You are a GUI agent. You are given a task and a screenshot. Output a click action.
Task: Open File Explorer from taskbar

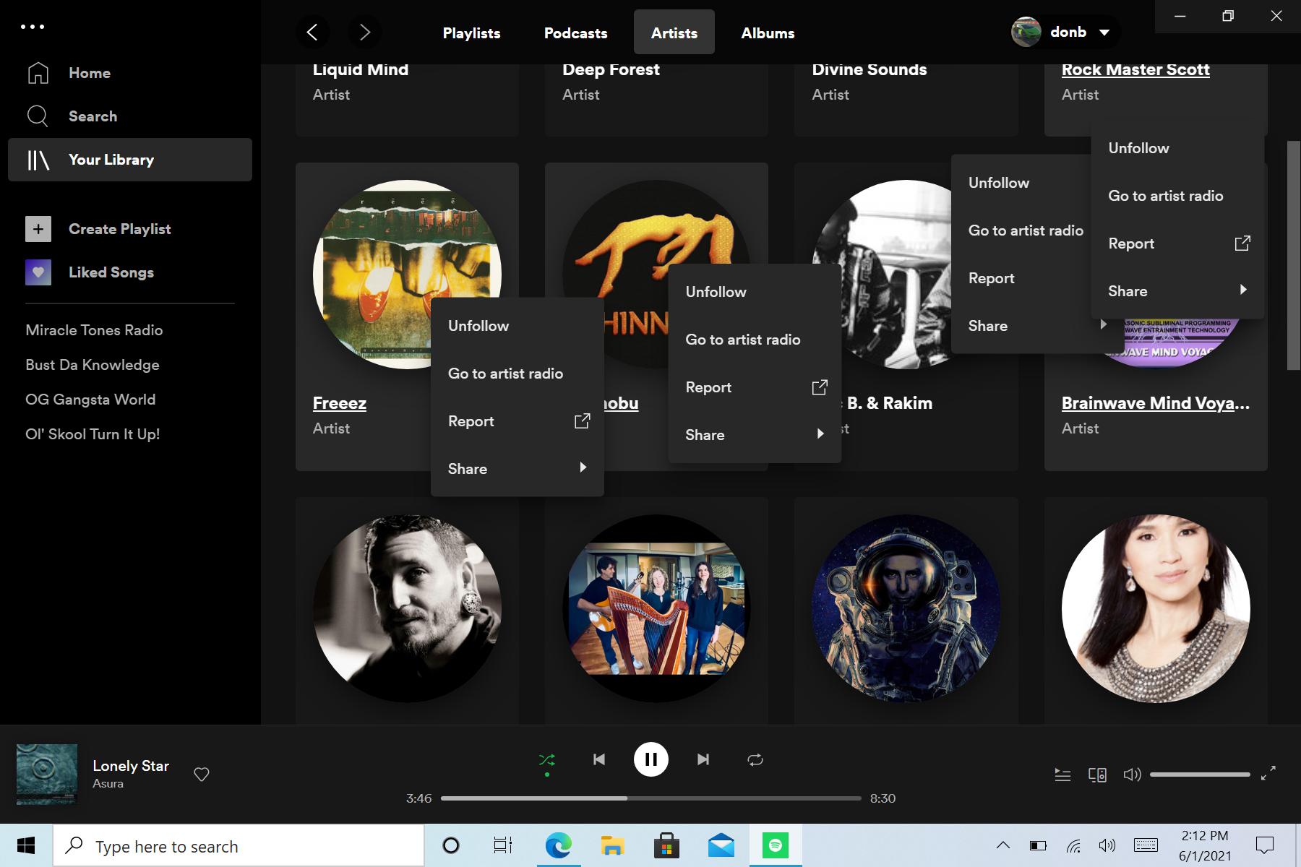click(x=612, y=845)
